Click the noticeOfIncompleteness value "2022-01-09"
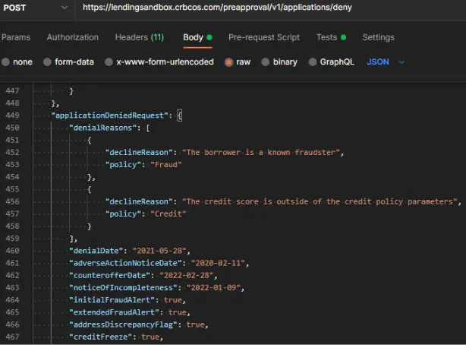 point(213,287)
